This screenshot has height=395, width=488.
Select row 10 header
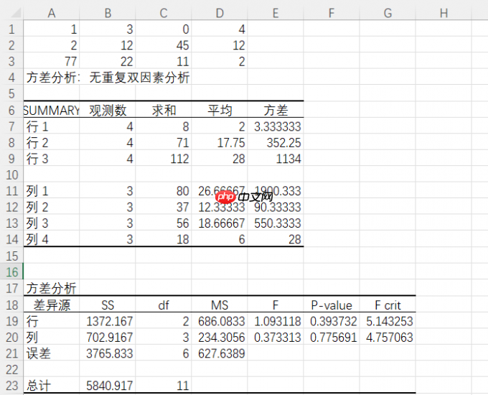click(x=11, y=175)
